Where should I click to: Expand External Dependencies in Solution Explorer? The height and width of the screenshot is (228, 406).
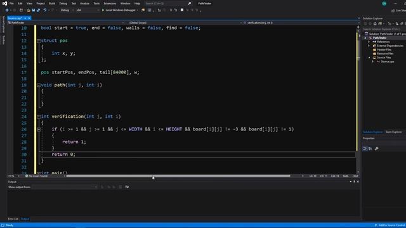click(369, 46)
